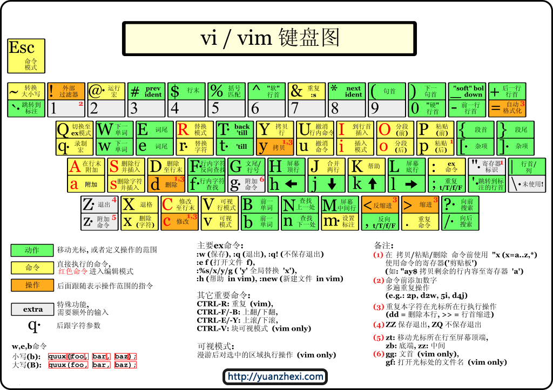Click the ~ 转换大小写 key
The width and height of the screenshot is (553, 390).
(x=26, y=92)
